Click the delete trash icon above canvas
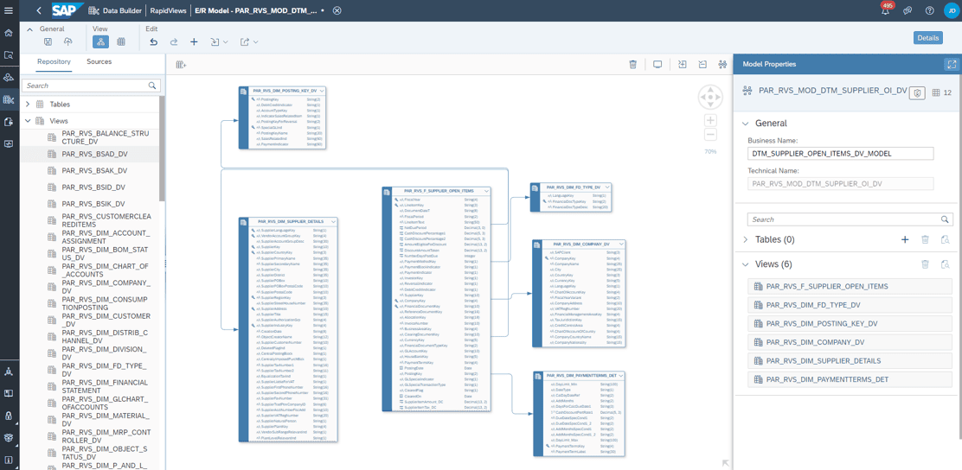The image size is (962, 470). (632, 65)
